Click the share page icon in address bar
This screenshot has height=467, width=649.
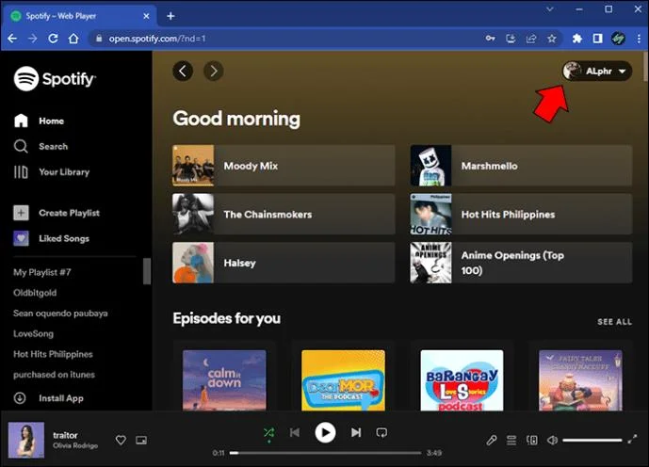[x=531, y=39]
